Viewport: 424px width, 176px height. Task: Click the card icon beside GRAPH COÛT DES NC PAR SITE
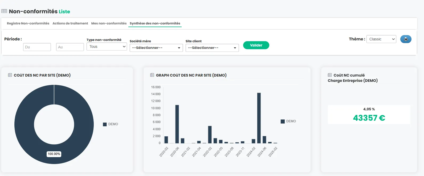pyautogui.click(x=152, y=75)
